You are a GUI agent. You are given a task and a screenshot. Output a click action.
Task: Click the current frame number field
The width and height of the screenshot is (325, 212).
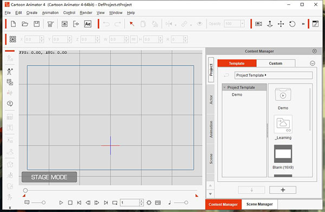pos(130,203)
